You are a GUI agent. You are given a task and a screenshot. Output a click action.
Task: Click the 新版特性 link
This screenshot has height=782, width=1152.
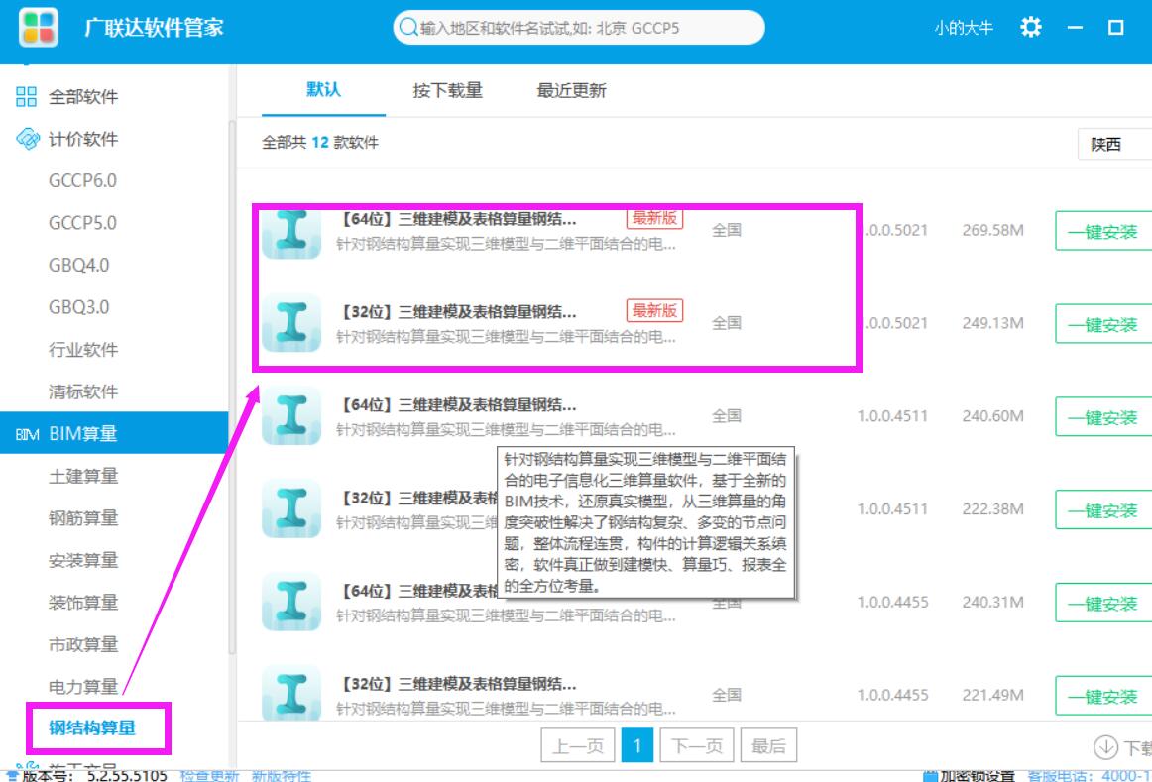pyautogui.click(x=281, y=775)
